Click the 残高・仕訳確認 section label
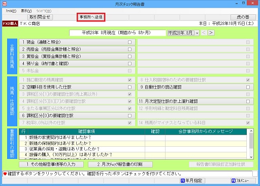 [x=12, y=101]
